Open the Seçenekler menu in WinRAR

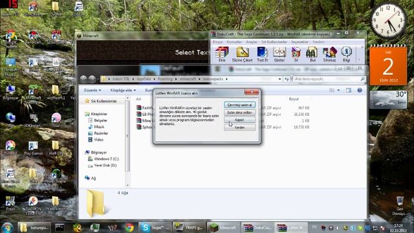(x=300, y=42)
